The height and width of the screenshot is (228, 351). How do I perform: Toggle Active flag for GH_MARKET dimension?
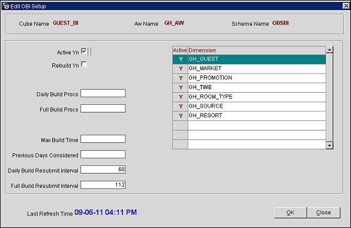click(x=181, y=69)
